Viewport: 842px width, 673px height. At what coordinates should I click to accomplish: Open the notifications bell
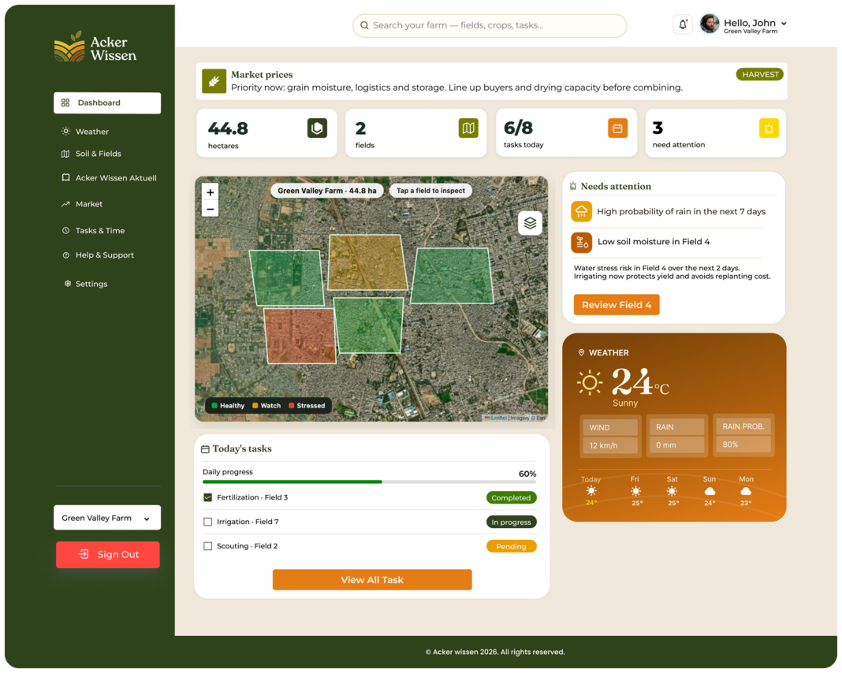pos(683,24)
